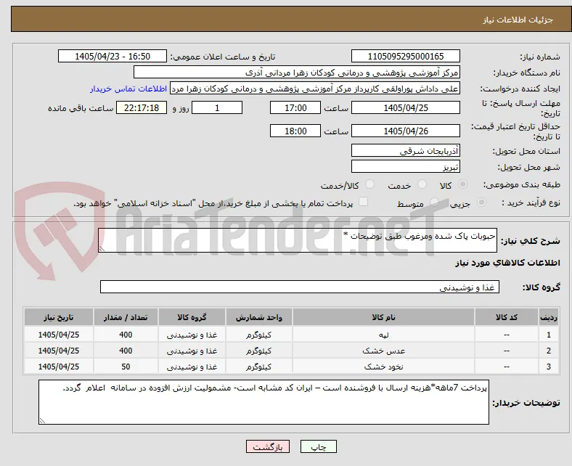Click the لپه item name cell

pyautogui.click(x=383, y=335)
